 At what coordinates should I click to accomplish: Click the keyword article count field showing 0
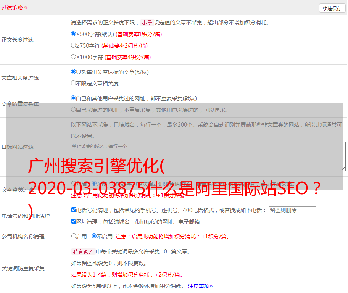[x=165, y=251]
